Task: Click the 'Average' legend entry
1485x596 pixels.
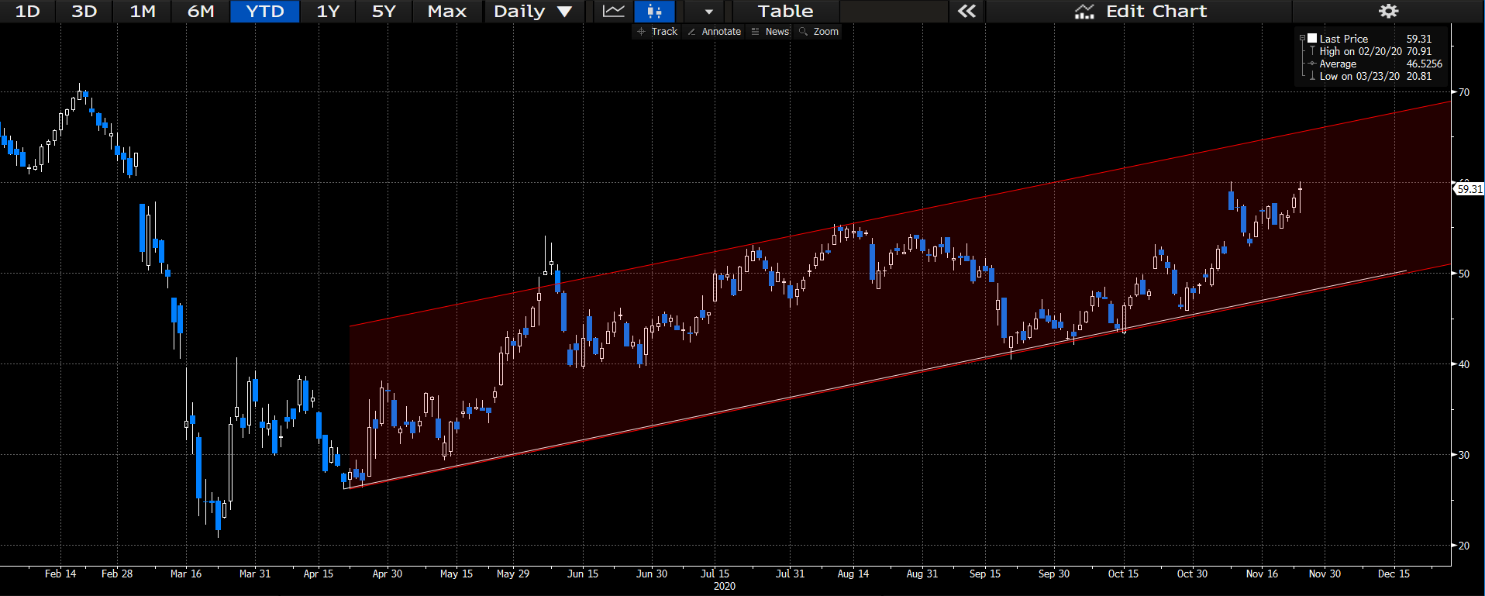Action: [1338, 64]
